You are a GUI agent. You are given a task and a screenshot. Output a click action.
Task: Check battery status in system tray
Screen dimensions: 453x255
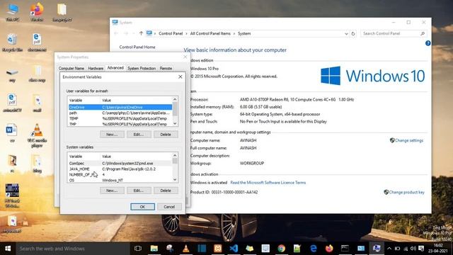point(398,249)
